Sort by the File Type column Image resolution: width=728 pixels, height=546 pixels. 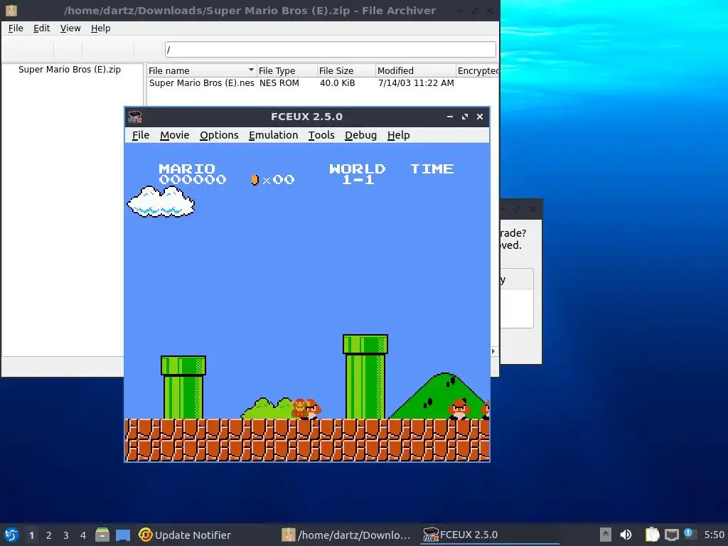click(x=287, y=70)
